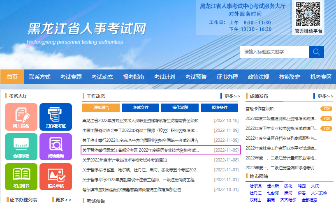This screenshot has width=336, height=203.
Task: Open the 答题卡作答须知 link
Action: point(260,109)
